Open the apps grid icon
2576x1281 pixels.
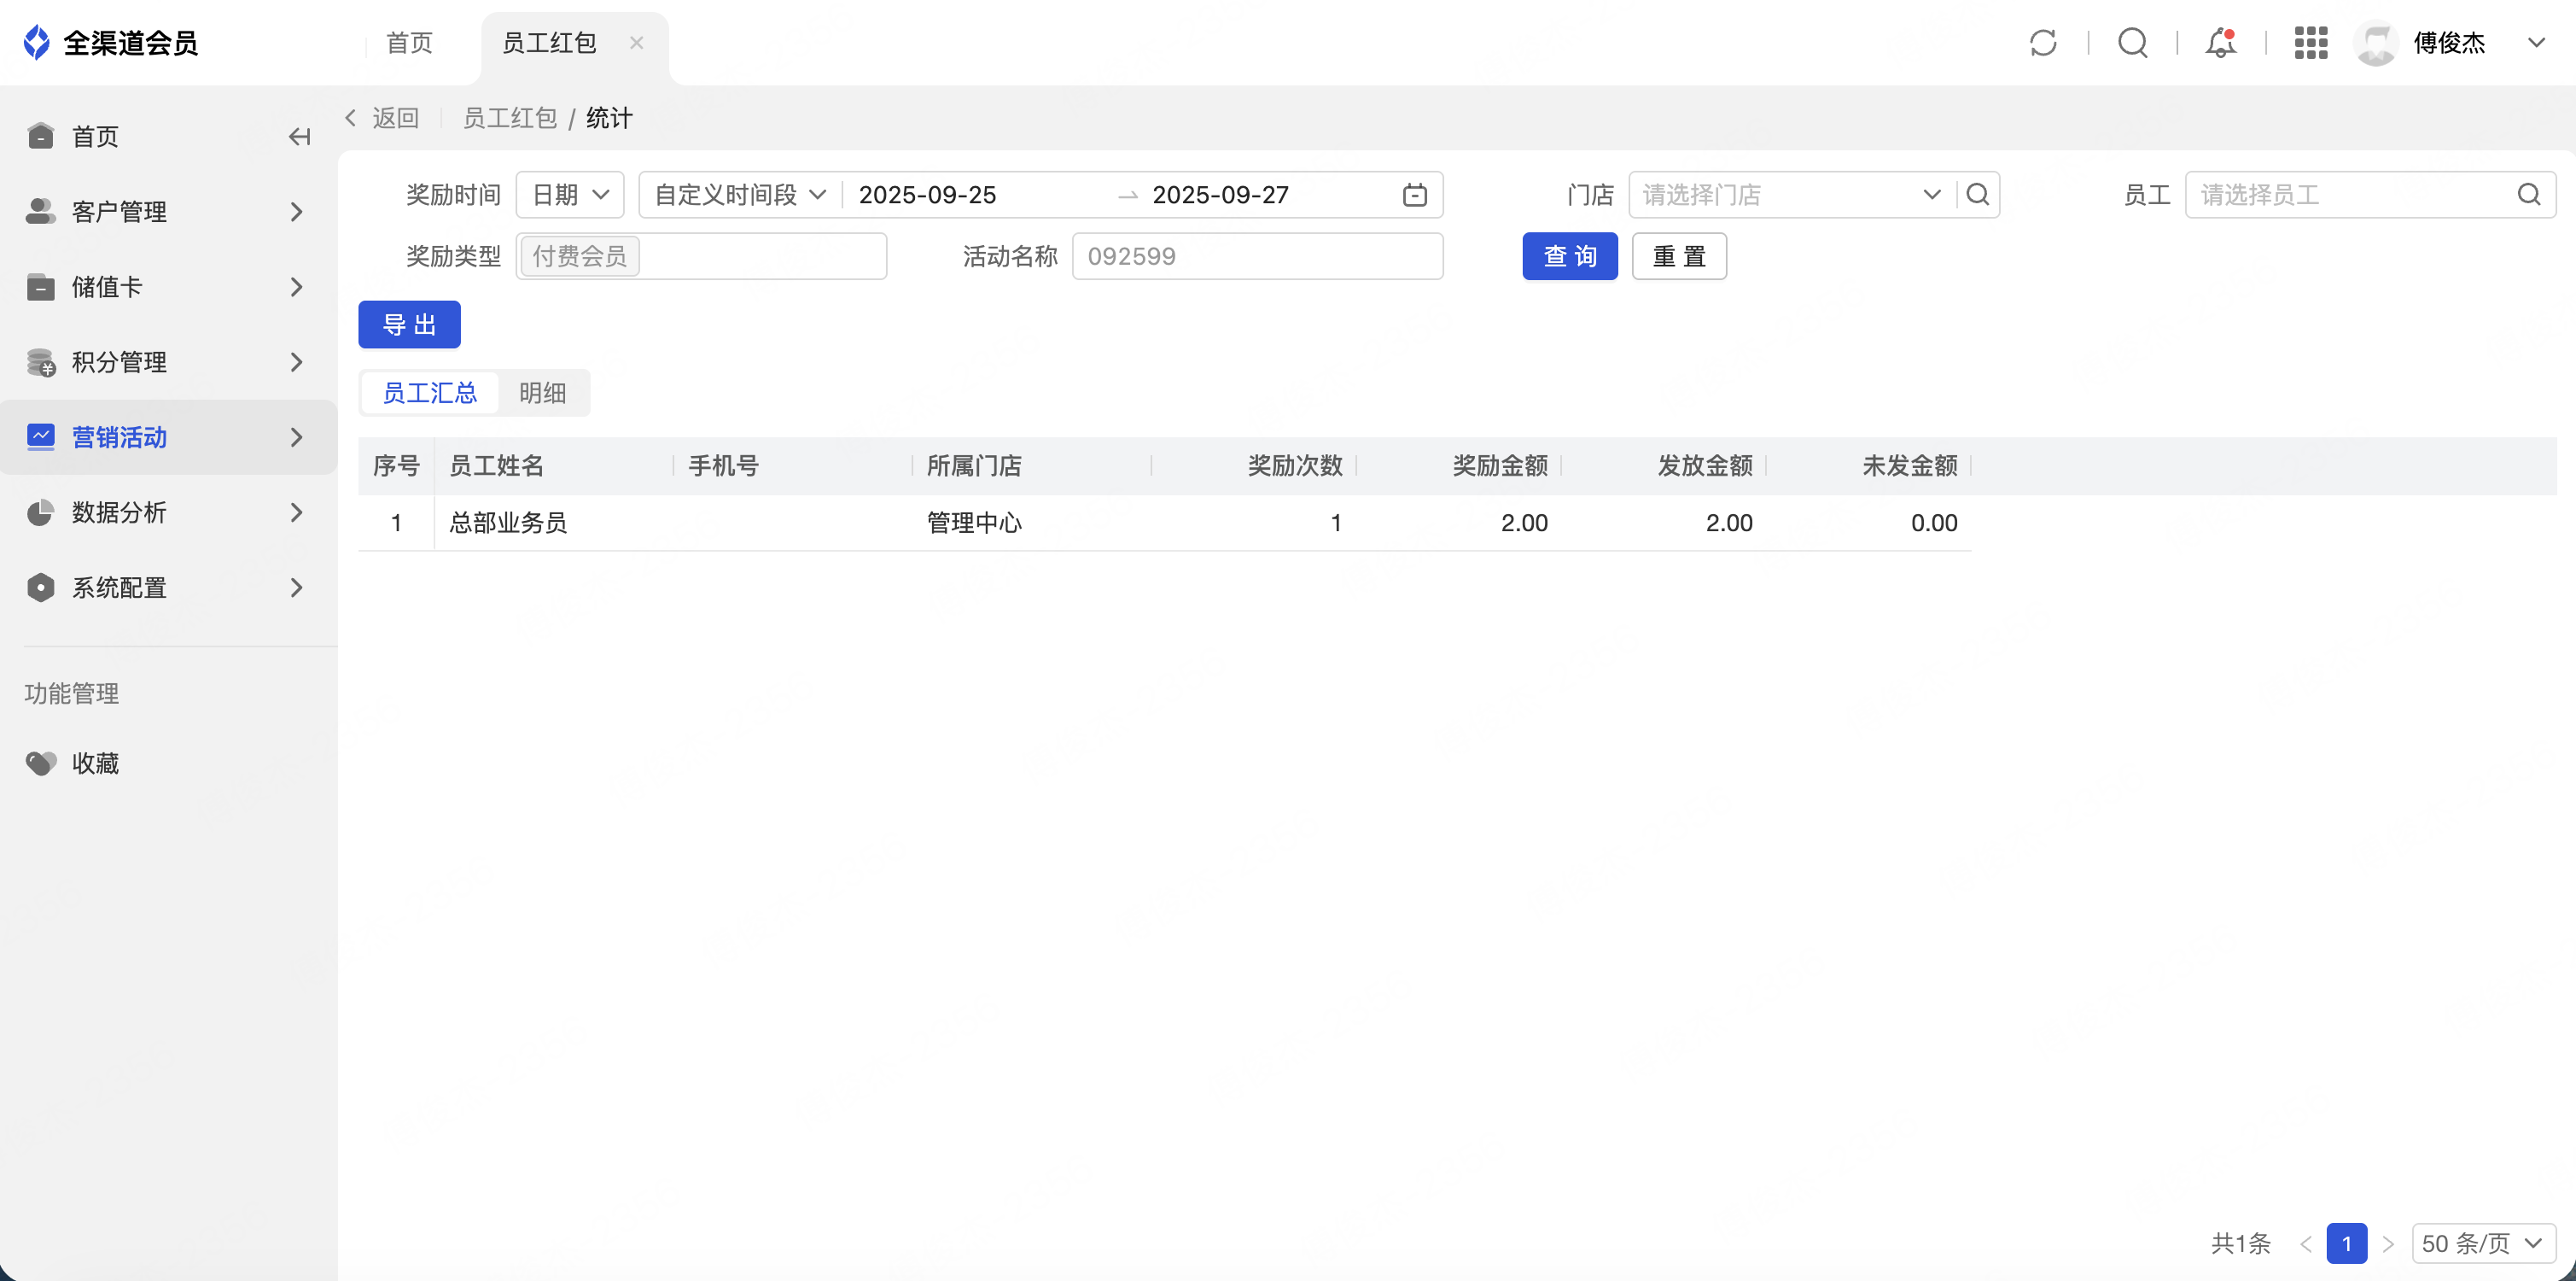[x=2310, y=43]
